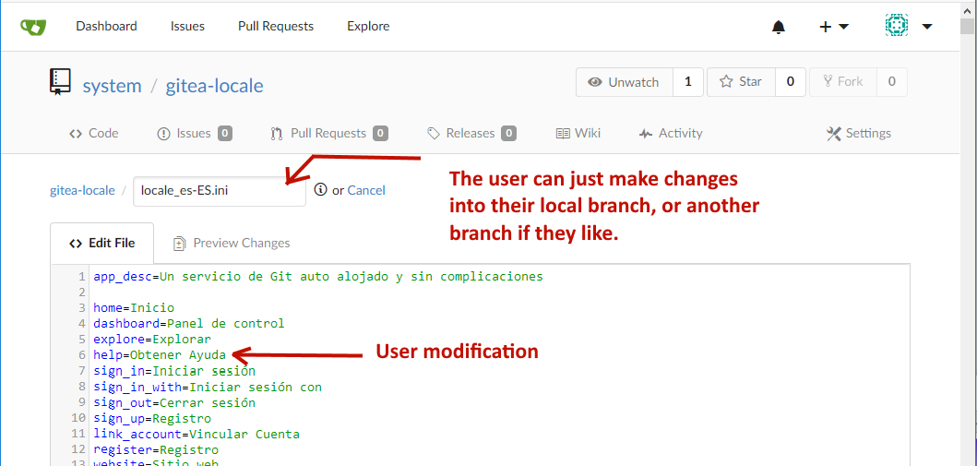Open repository Settings with tools icon

coord(859,133)
